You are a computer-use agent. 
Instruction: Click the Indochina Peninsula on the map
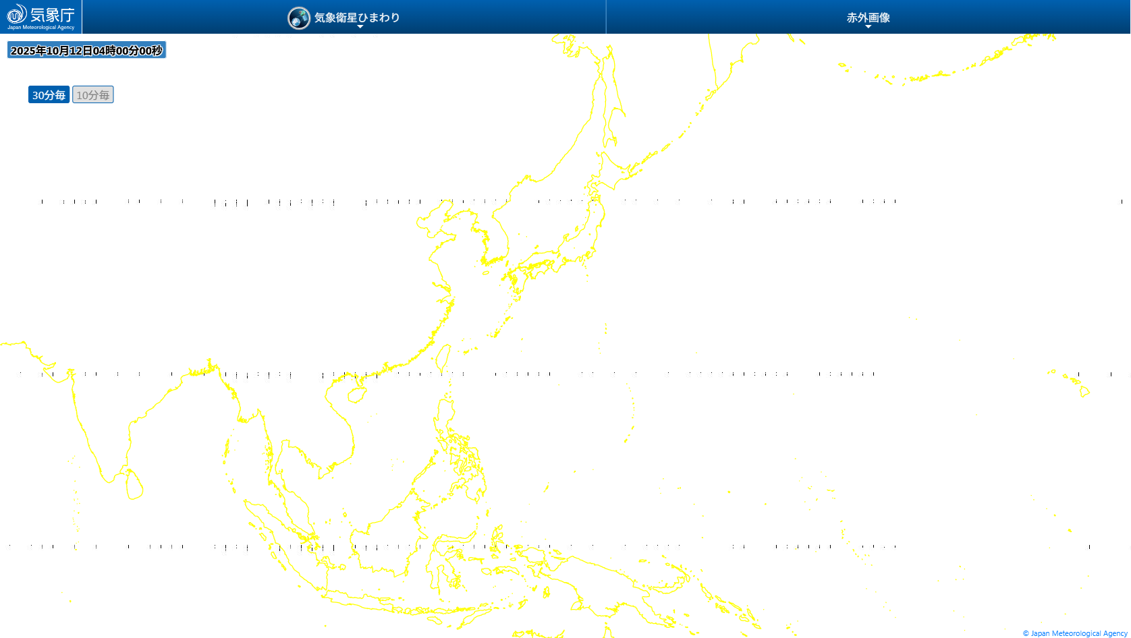(x=317, y=432)
